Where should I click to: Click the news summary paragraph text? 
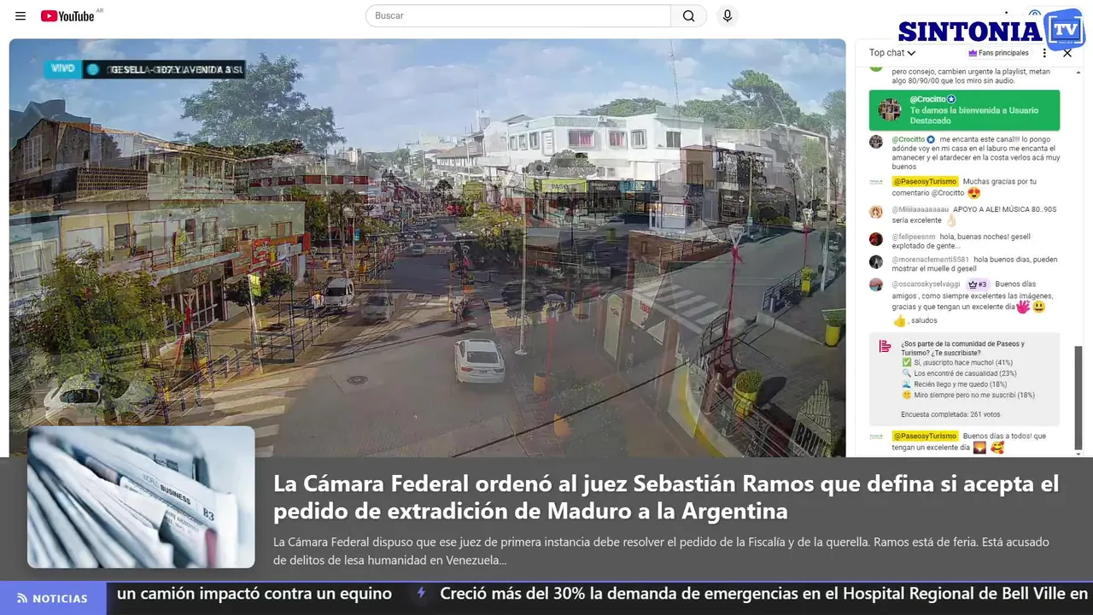(x=661, y=552)
